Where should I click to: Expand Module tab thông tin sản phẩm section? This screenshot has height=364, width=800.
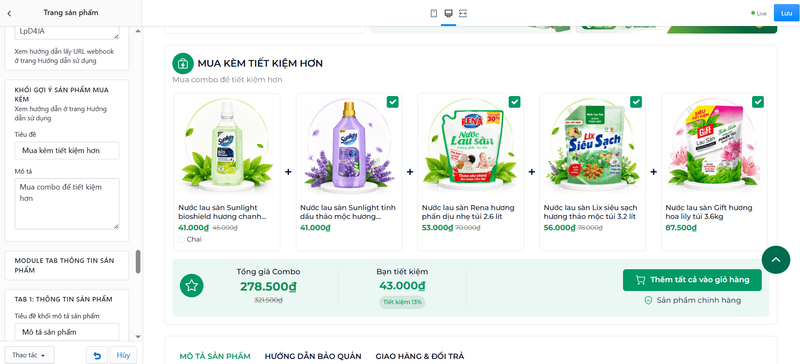tap(67, 265)
